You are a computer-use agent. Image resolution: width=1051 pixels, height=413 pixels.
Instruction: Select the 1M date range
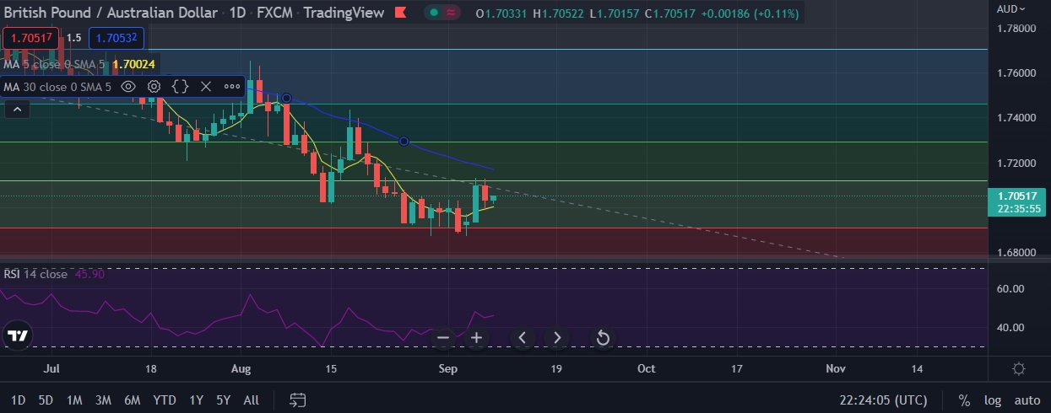74,400
